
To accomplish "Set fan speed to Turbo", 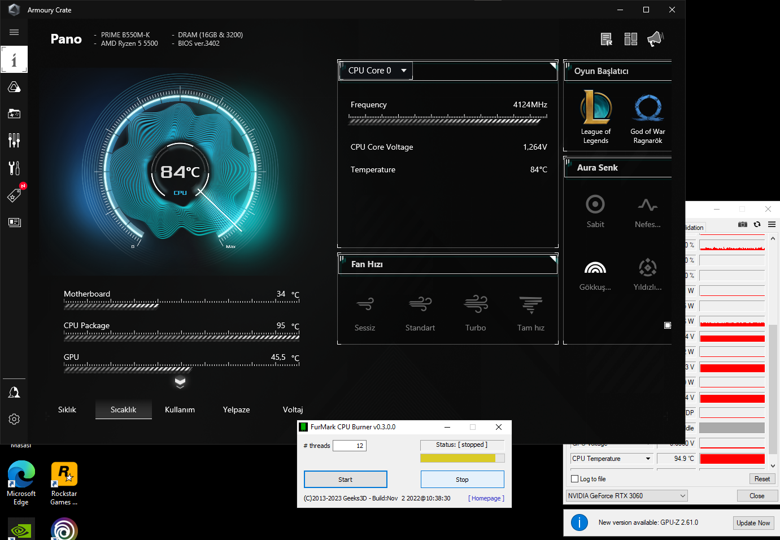I will point(476,313).
